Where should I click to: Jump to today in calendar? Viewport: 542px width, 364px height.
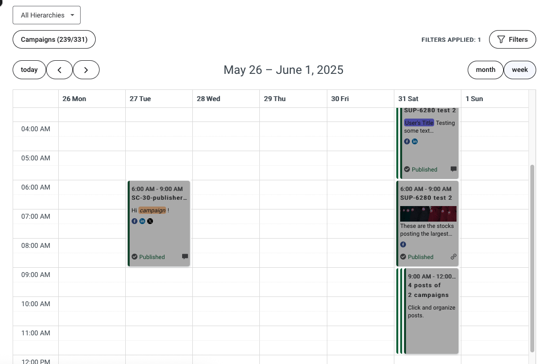tap(29, 69)
